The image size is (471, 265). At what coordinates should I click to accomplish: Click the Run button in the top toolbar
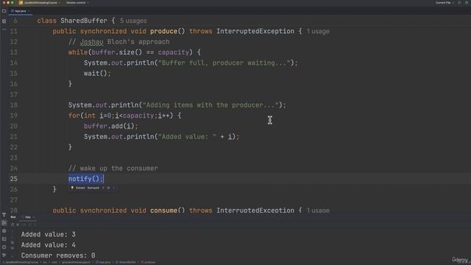pyautogui.click(x=459, y=3)
